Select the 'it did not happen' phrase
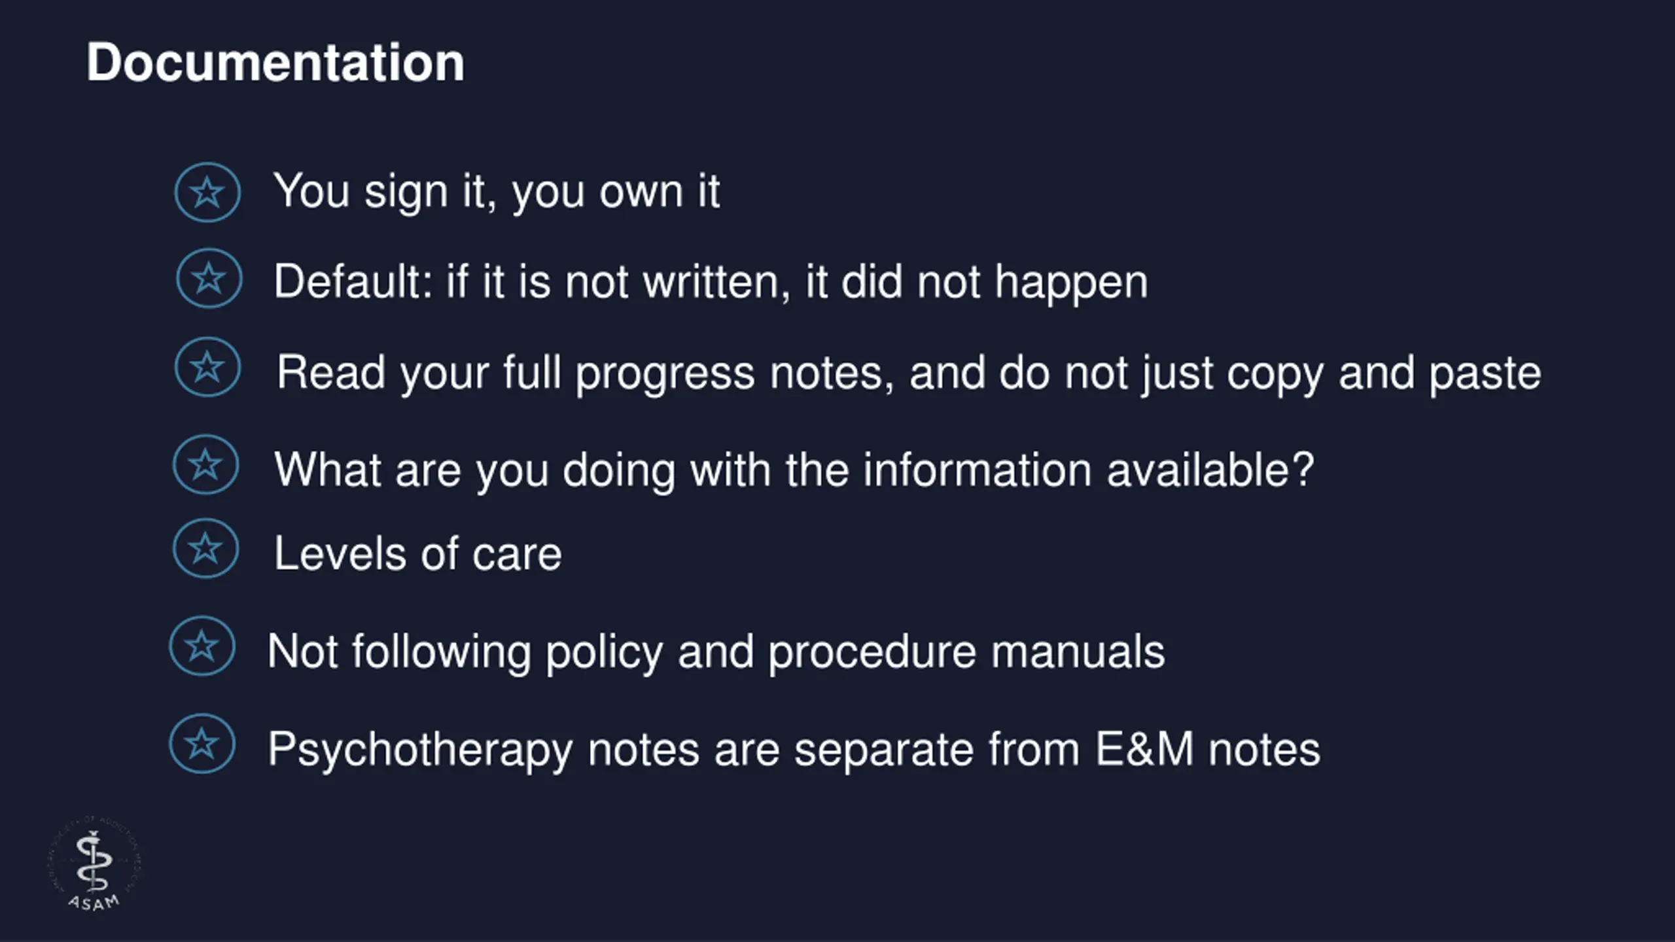The image size is (1675, 942). pyautogui.click(x=976, y=282)
